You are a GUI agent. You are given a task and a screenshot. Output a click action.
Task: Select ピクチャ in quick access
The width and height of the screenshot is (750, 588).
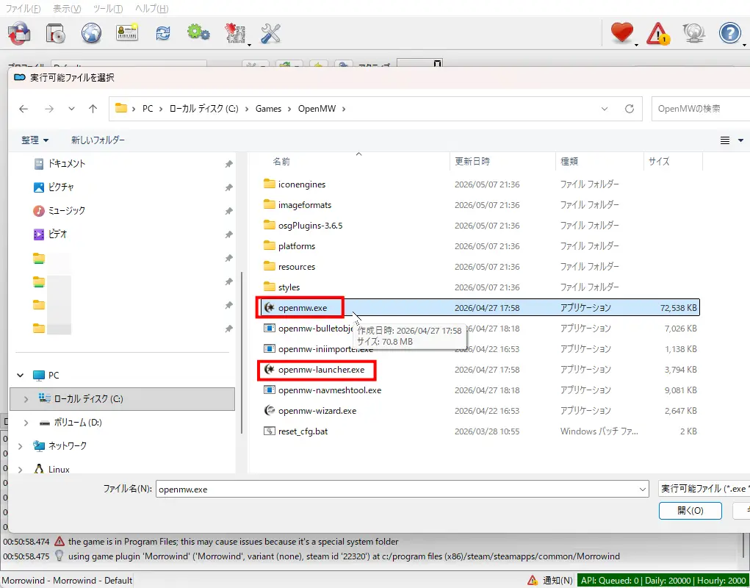(x=61, y=187)
